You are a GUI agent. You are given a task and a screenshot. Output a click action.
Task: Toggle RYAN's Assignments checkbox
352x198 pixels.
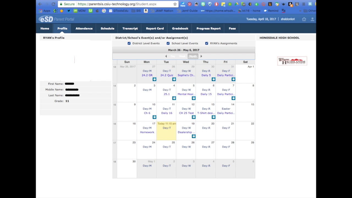(207, 43)
